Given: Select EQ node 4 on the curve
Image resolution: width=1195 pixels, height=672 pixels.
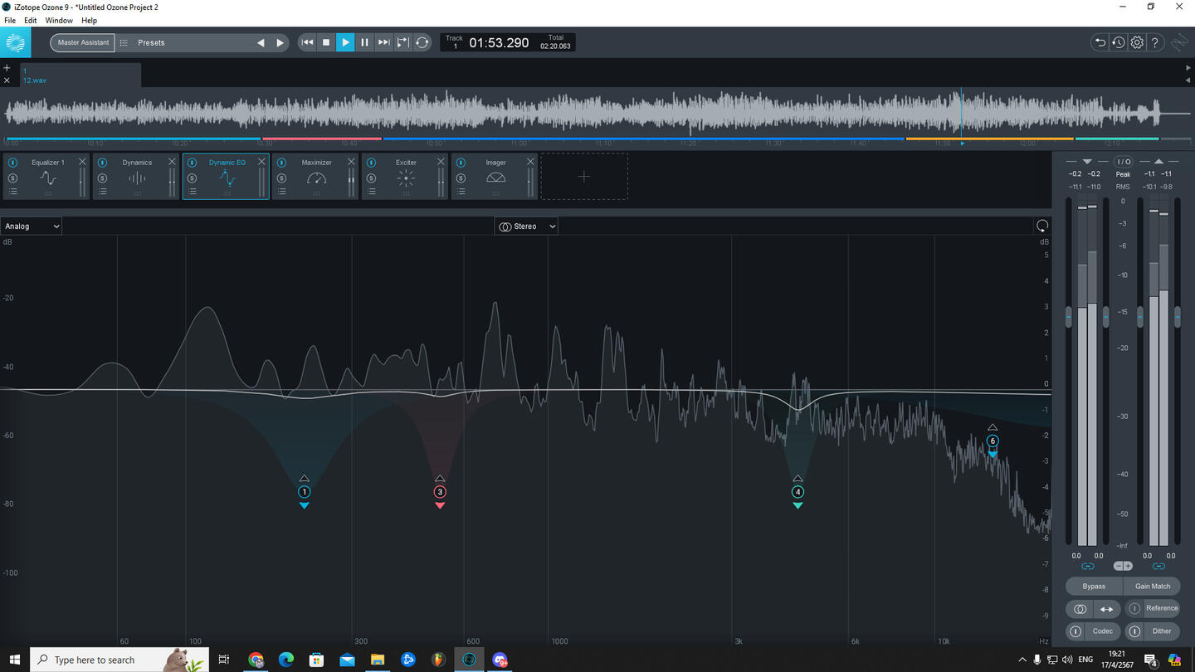Looking at the screenshot, I should pos(797,492).
